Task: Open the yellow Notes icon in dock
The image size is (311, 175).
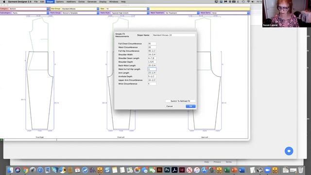Action: (x=115, y=170)
